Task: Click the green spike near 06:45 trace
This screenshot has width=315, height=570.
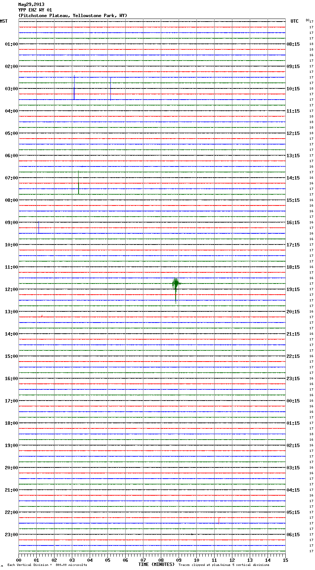Action: pos(79,183)
